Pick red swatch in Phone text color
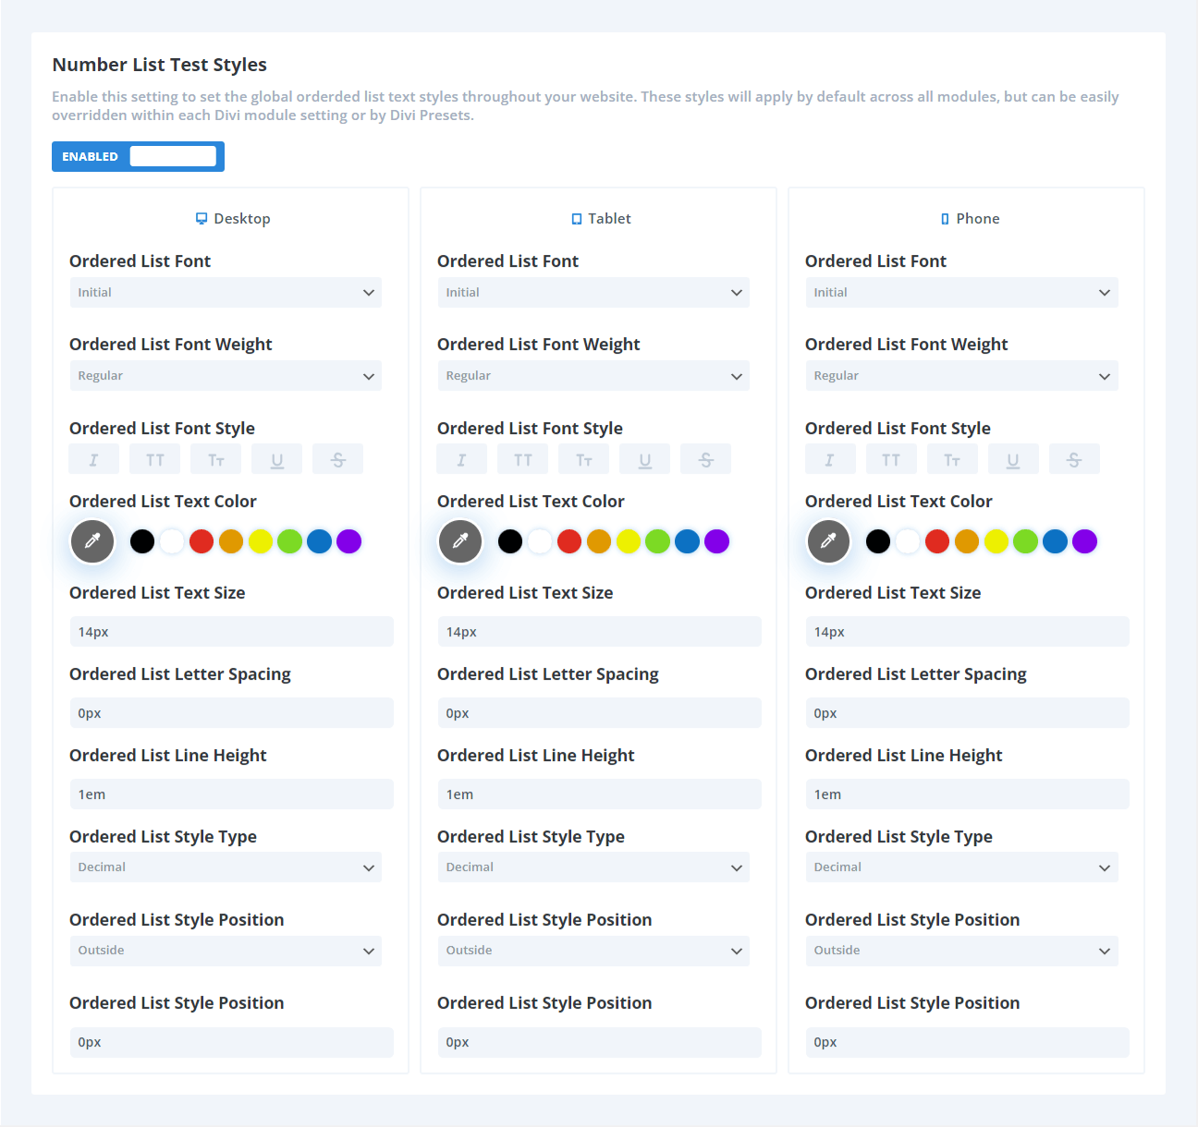The image size is (1198, 1127). pyautogui.click(x=937, y=541)
